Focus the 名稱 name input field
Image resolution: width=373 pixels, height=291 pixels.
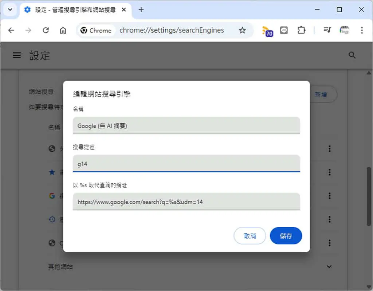tap(186, 125)
